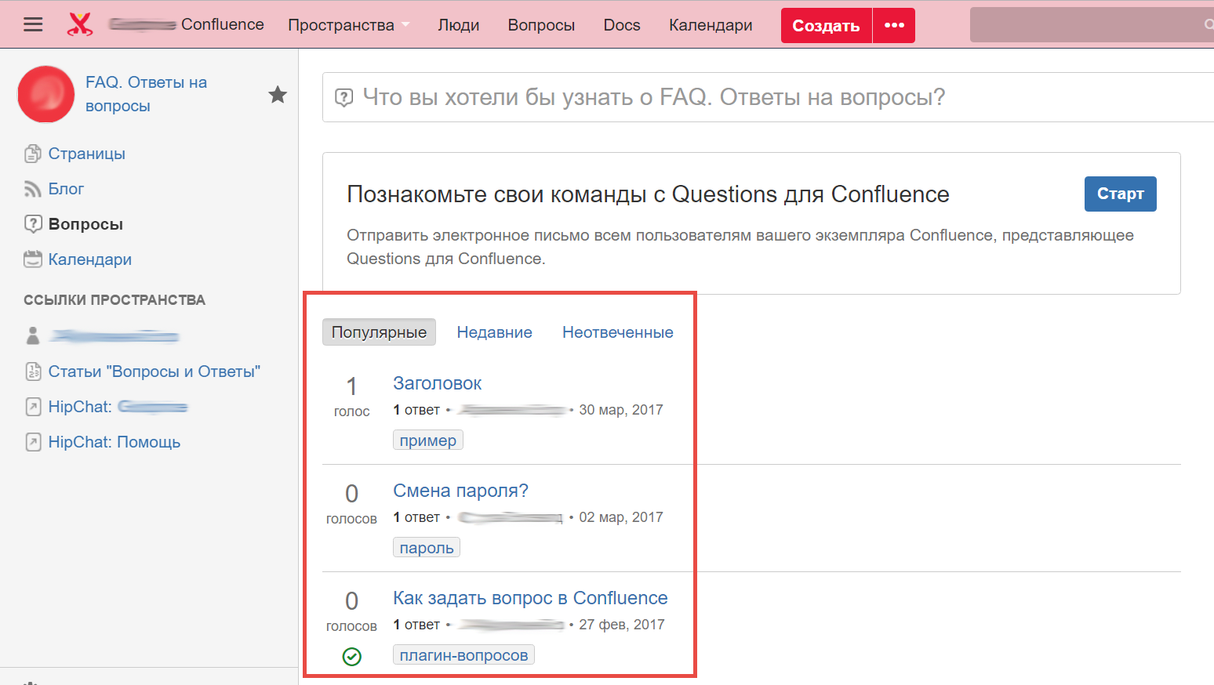Open the Люди menu item
Screen dimensions: 1214x685
click(458, 25)
